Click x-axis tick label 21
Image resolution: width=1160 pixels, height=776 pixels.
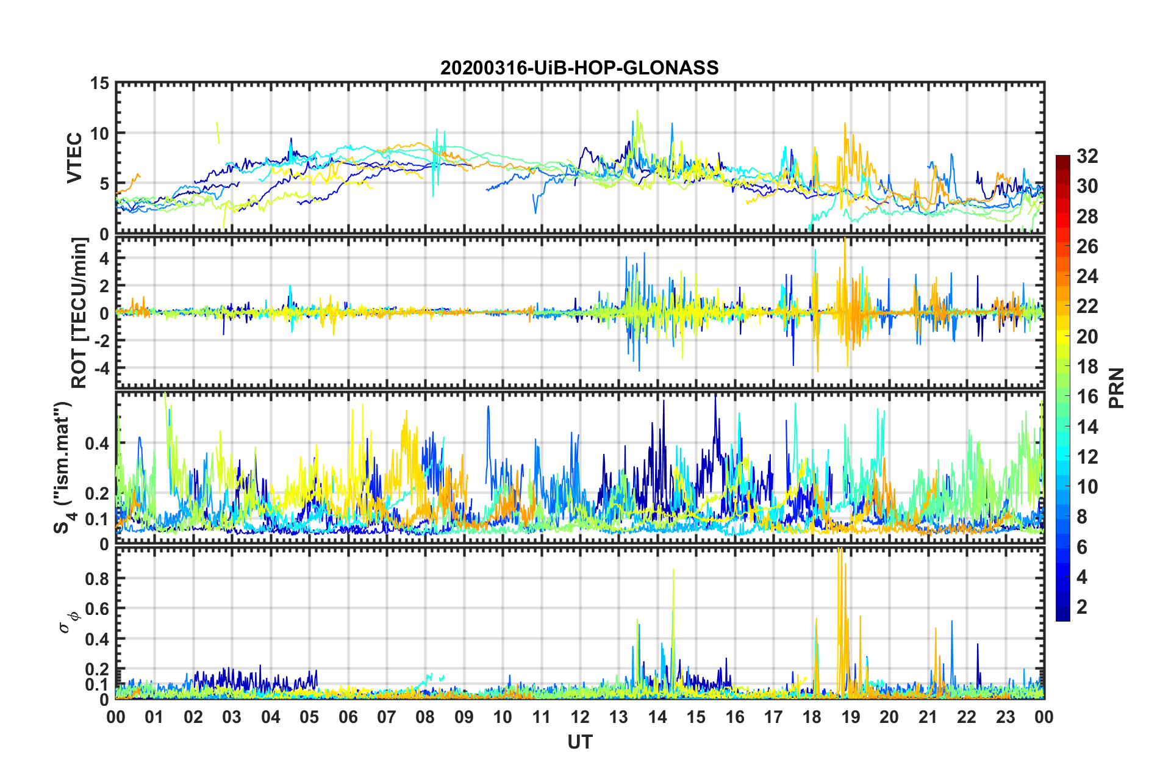pos(928,717)
